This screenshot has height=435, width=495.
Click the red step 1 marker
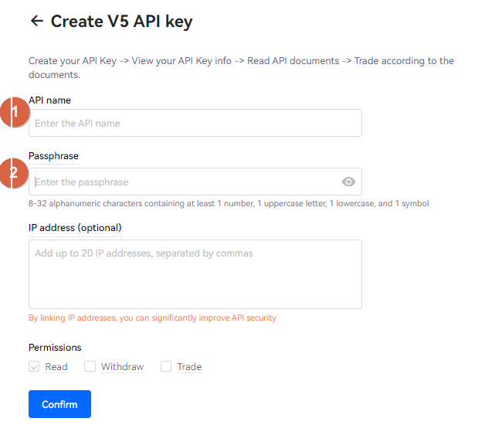point(15,112)
